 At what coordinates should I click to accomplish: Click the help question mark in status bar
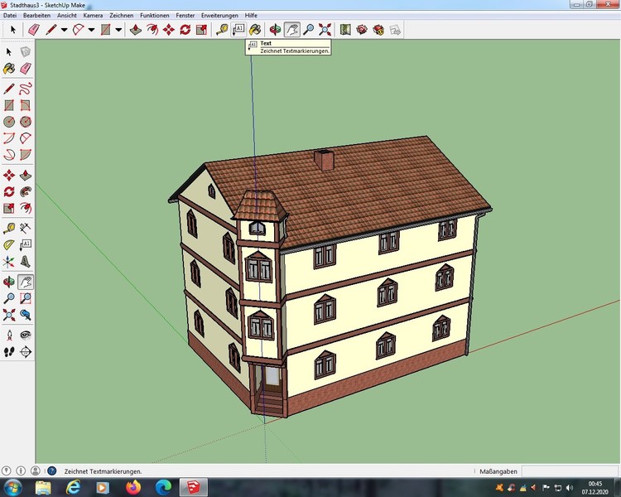(51, 471)
